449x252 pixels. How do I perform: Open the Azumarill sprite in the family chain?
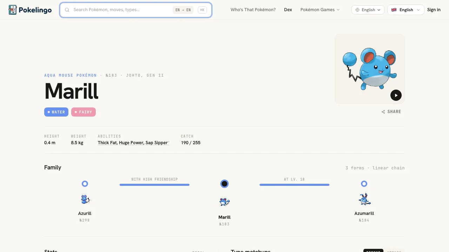[364, 199]
